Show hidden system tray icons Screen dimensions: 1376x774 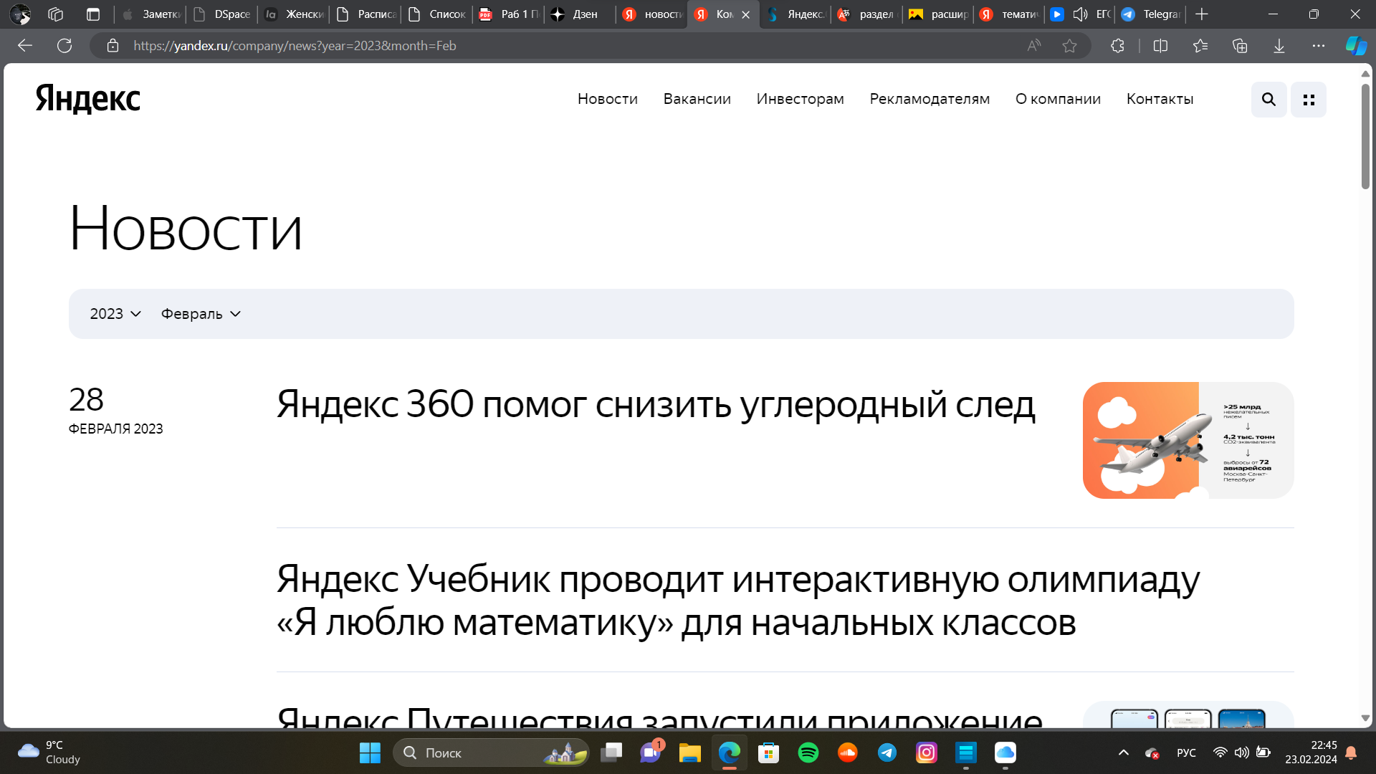1124,752
